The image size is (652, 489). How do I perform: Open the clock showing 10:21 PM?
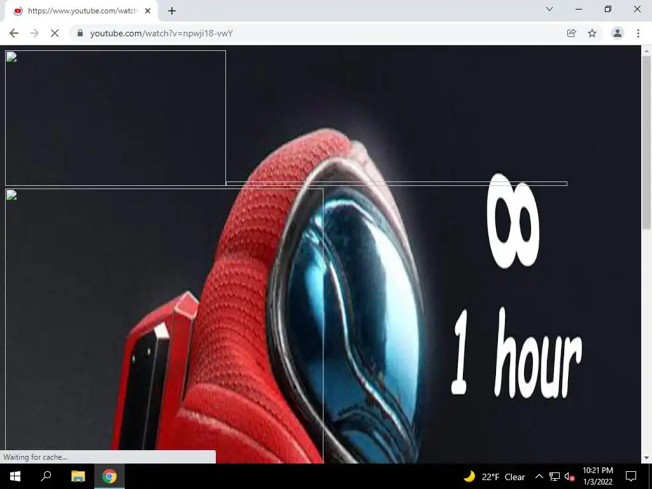click(x=597, y=476)
